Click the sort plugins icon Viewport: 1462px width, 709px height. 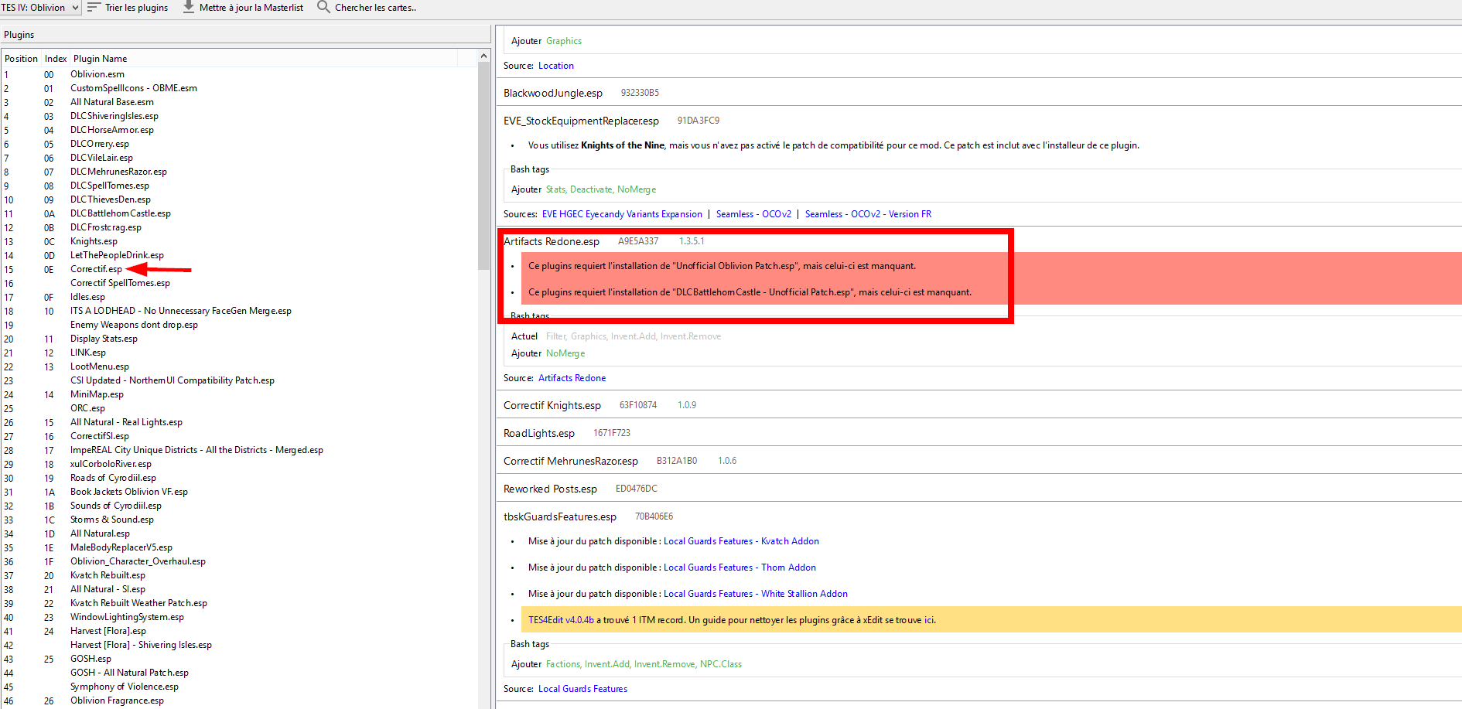(94, 7)
